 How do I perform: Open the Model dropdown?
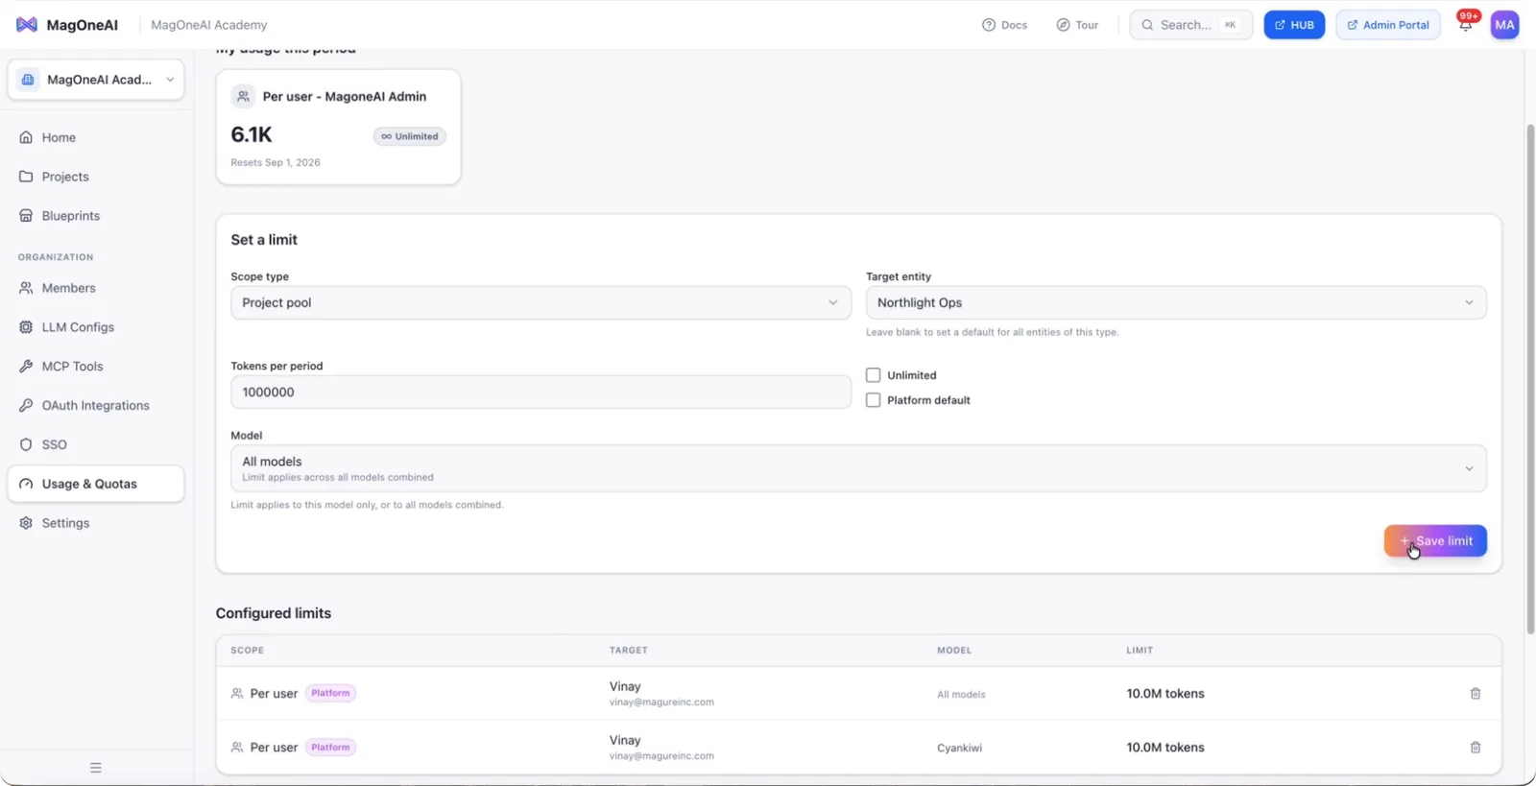point(858,468)
